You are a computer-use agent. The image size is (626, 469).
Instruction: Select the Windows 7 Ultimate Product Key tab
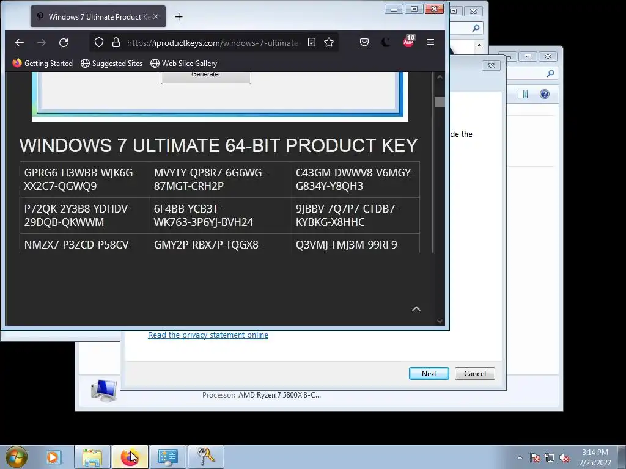(x=98, y=16)
